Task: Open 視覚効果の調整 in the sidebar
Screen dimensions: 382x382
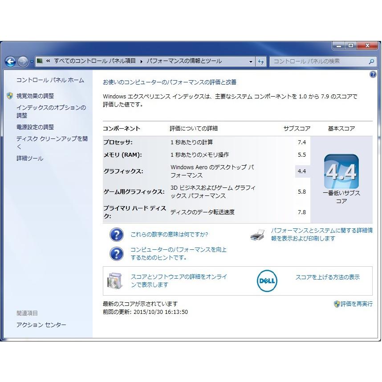Action: tap(35, 96)
